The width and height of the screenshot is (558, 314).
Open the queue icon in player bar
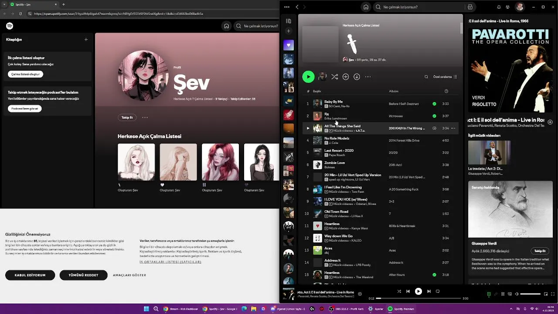click(x=503, y=294)
